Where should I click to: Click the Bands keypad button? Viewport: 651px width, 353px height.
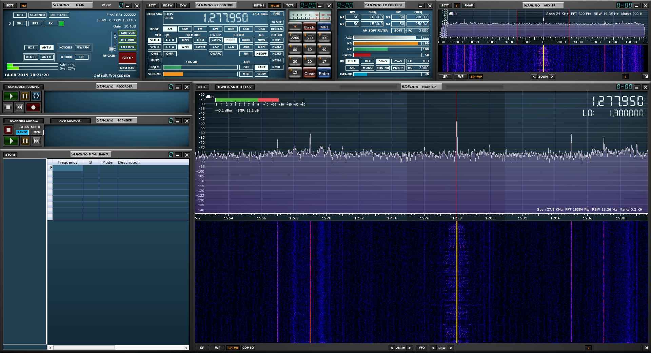(309, 27)
